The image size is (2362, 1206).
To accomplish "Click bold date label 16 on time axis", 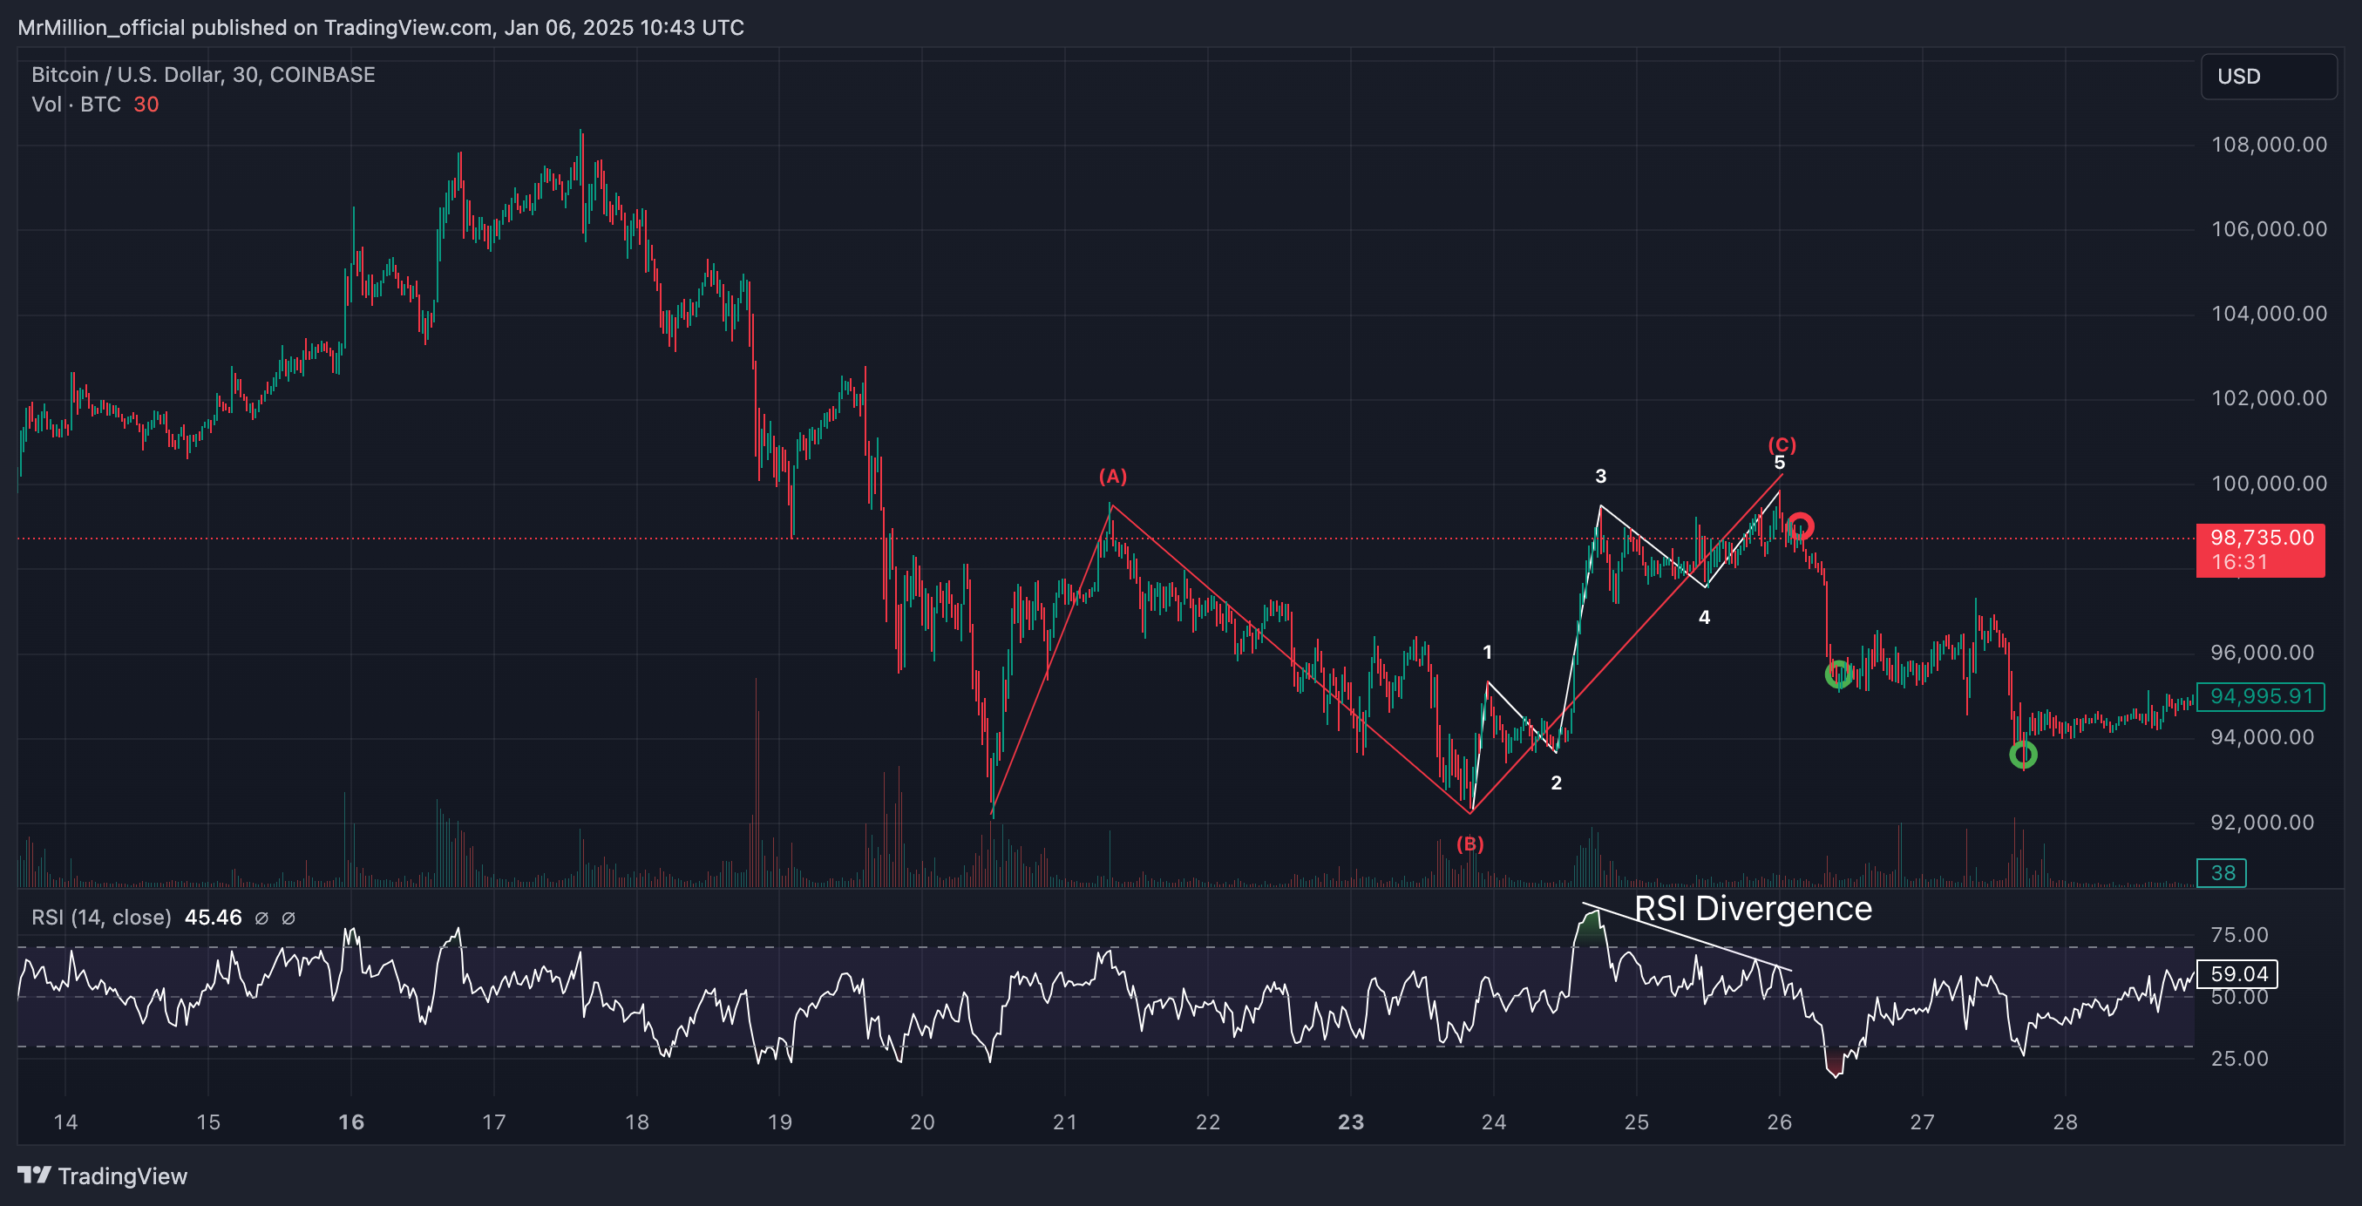I will [351, 1121].
